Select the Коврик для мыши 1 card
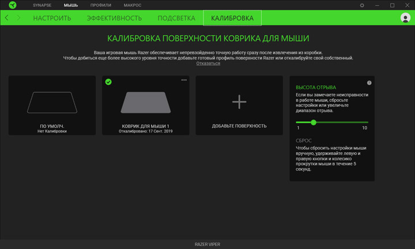This screenshot has height=249, width=415. point(146,105)
